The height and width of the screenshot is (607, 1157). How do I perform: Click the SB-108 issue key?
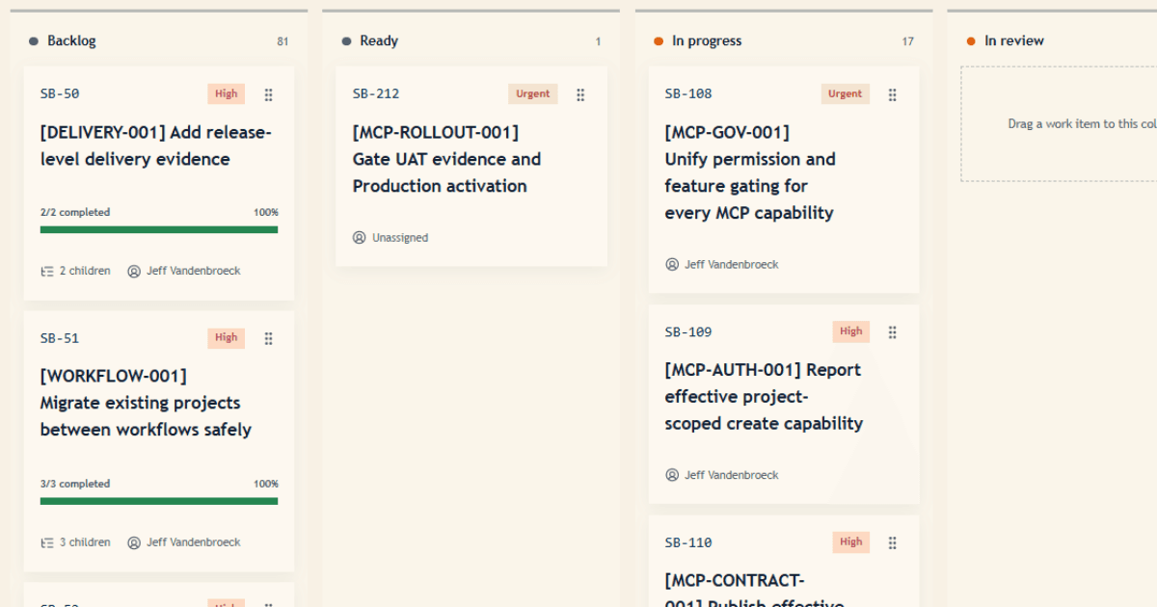(688, 94)
